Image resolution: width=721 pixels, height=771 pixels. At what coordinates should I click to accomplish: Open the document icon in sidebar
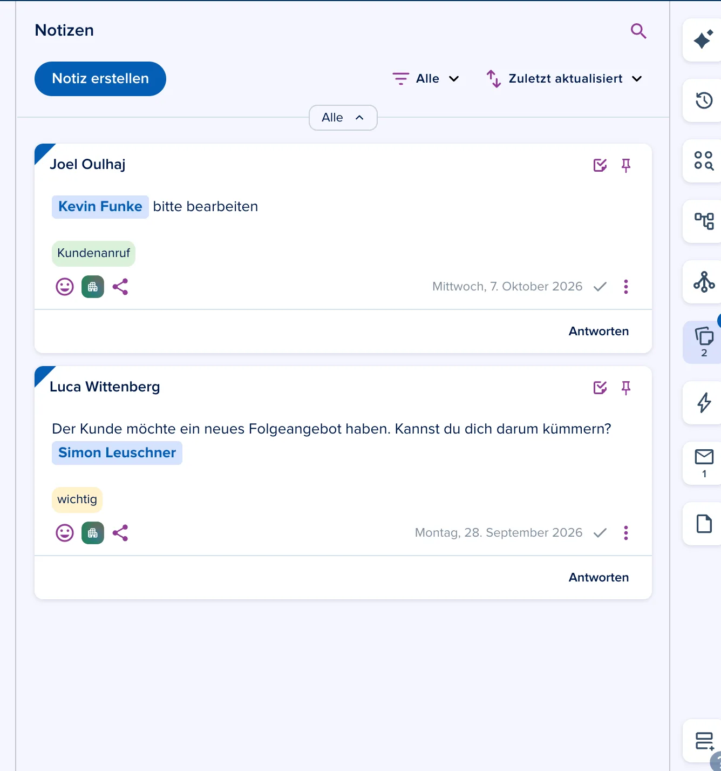pos(704,524)
